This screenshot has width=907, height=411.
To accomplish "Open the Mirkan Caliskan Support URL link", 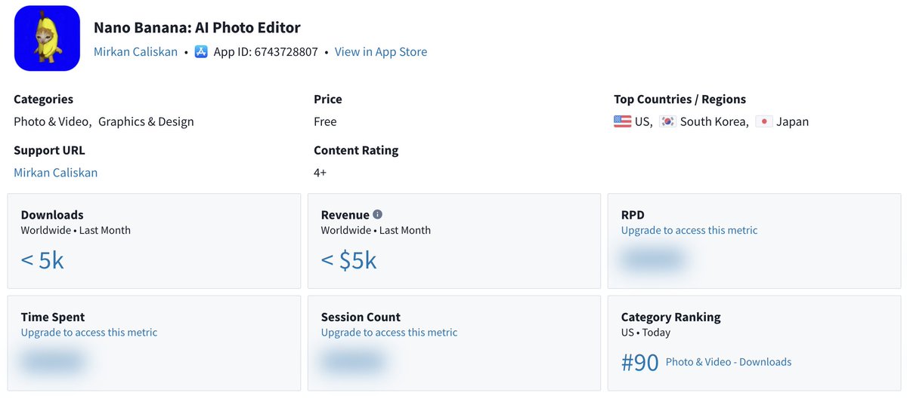I will coord(55,173).
